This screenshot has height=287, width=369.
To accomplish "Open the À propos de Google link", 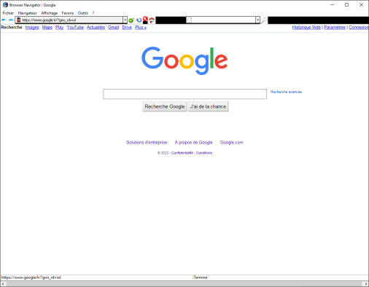I will (x=193, y=142).
